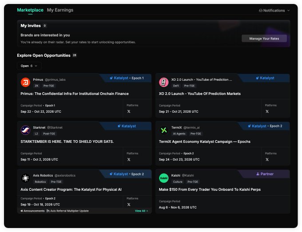Image resolution: width=302 pixels, height=232 pixels.
Task: Click the @termix_ai handle
Action: click(191, 128)
